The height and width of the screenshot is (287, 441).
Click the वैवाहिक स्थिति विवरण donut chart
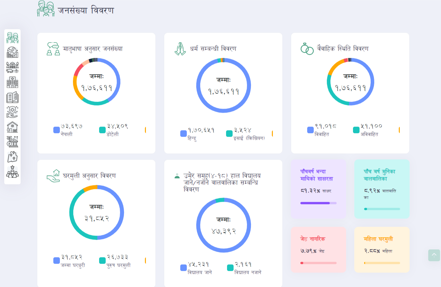tap(350, 82)
